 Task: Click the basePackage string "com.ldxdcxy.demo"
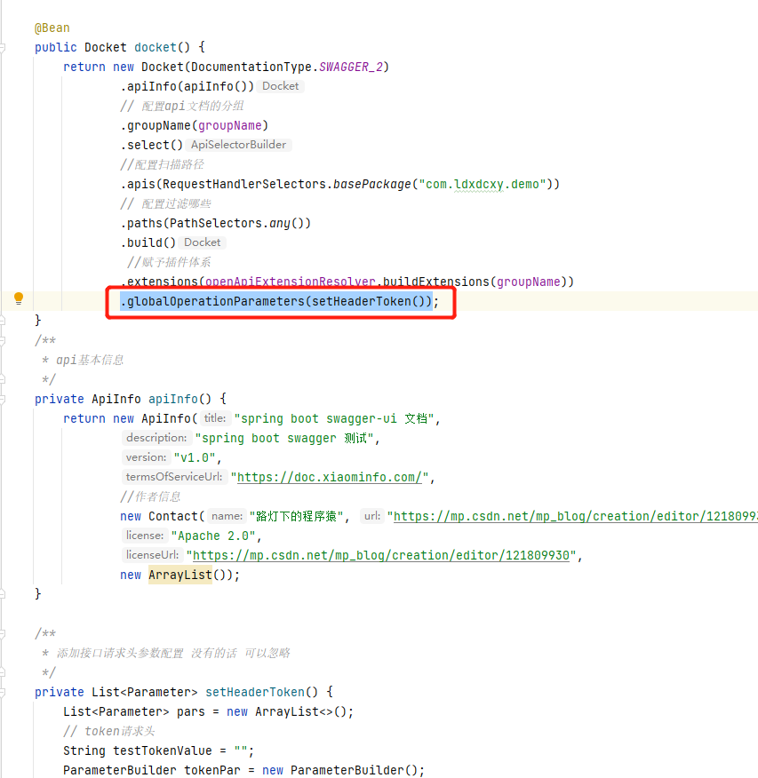480,183
